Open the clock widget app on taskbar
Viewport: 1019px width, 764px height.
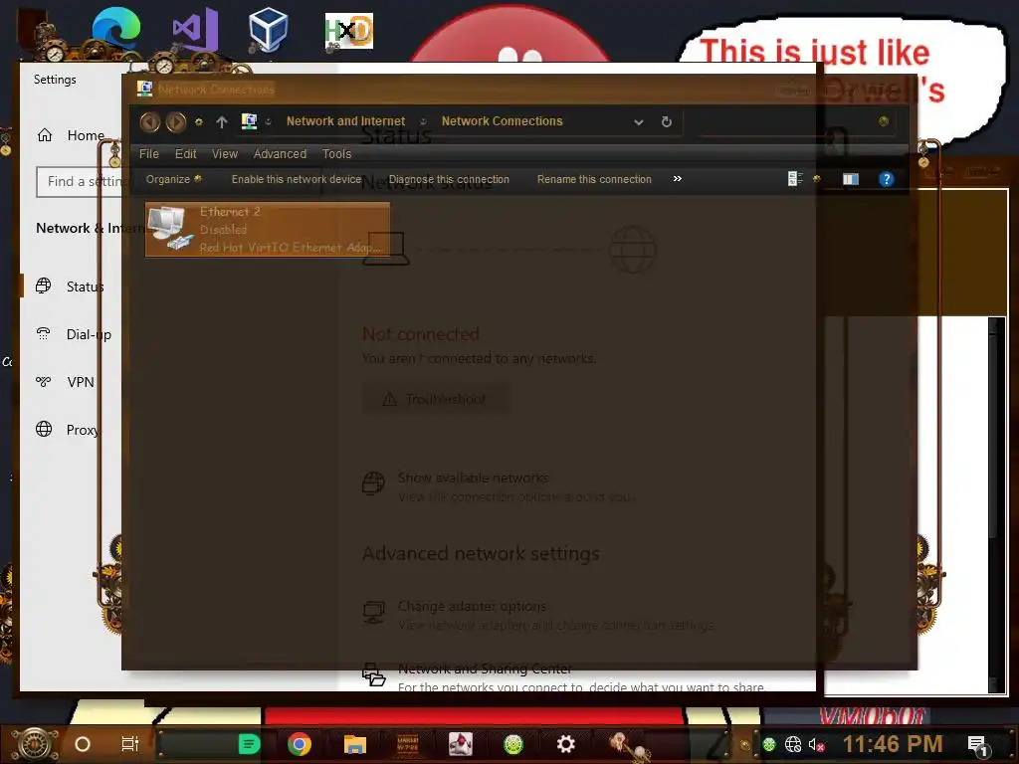(x=407, y=744)
